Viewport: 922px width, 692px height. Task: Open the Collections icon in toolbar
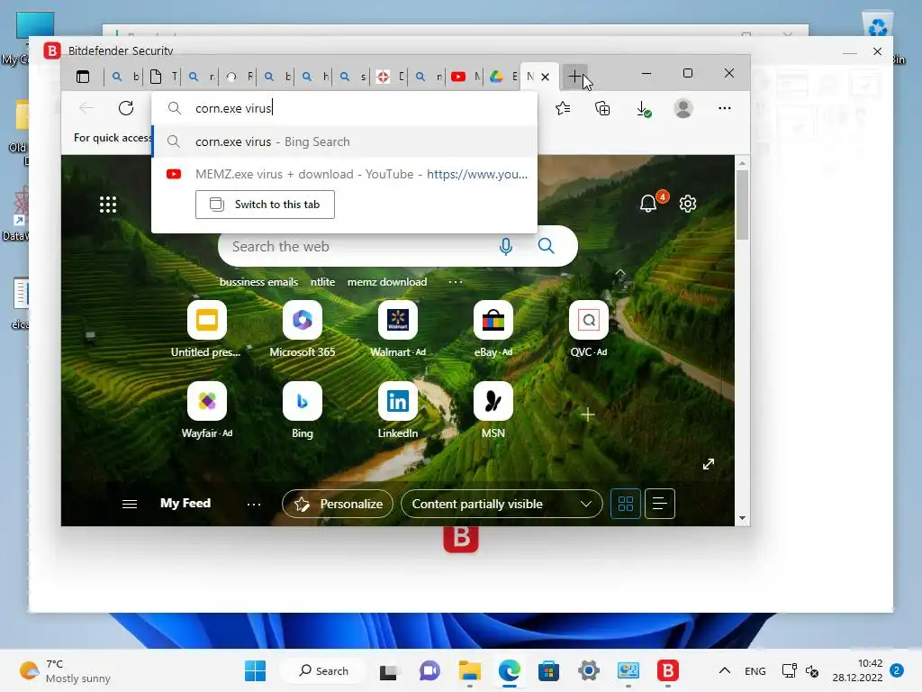click(x=602, y=108)
